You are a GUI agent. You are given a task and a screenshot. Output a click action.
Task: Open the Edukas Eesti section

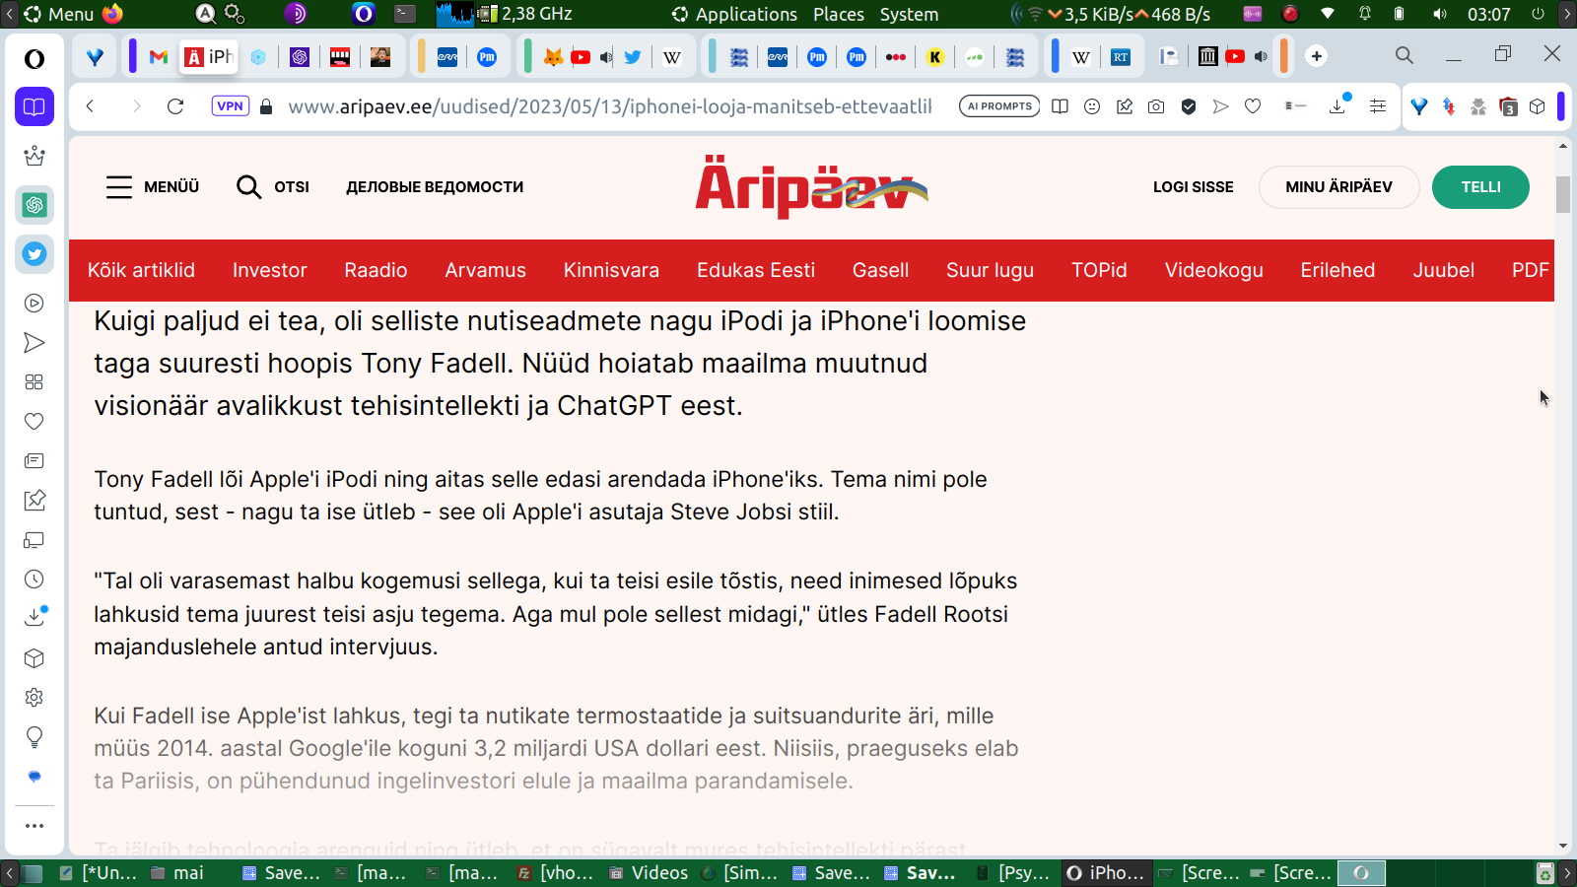(756, 270)
